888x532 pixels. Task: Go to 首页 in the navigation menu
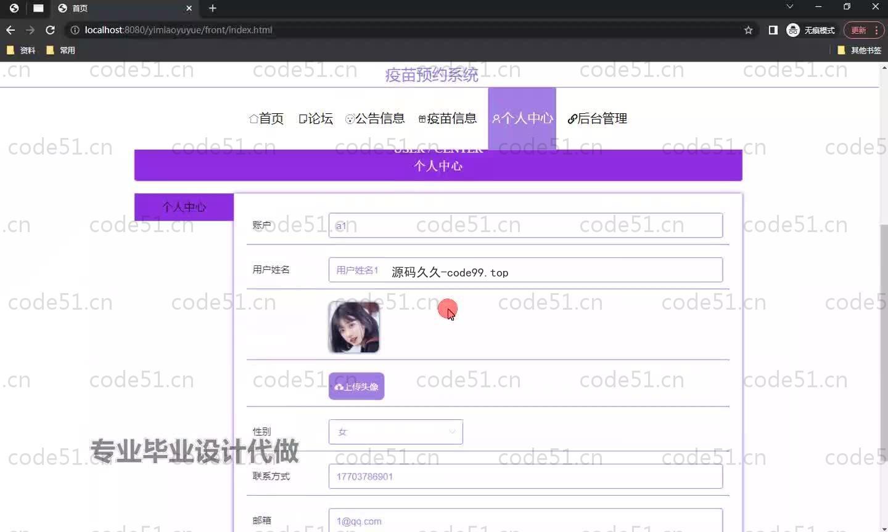(x=266, y=118)
